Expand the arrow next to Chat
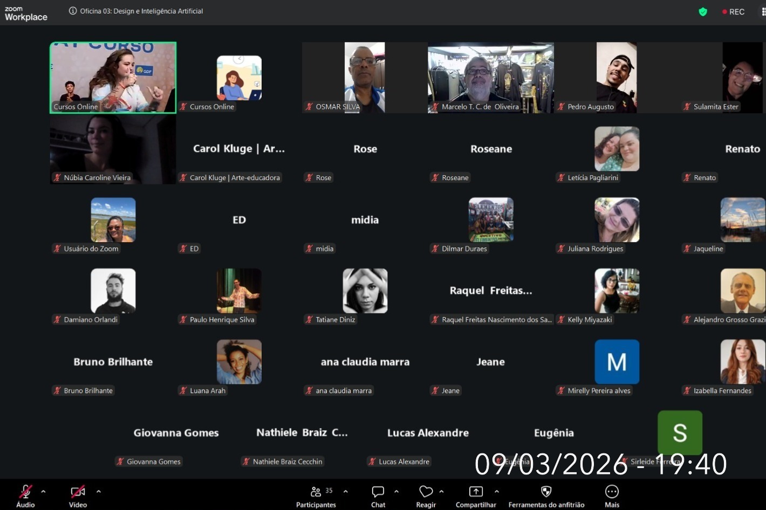The image size is (766, 510). point(396,491)
